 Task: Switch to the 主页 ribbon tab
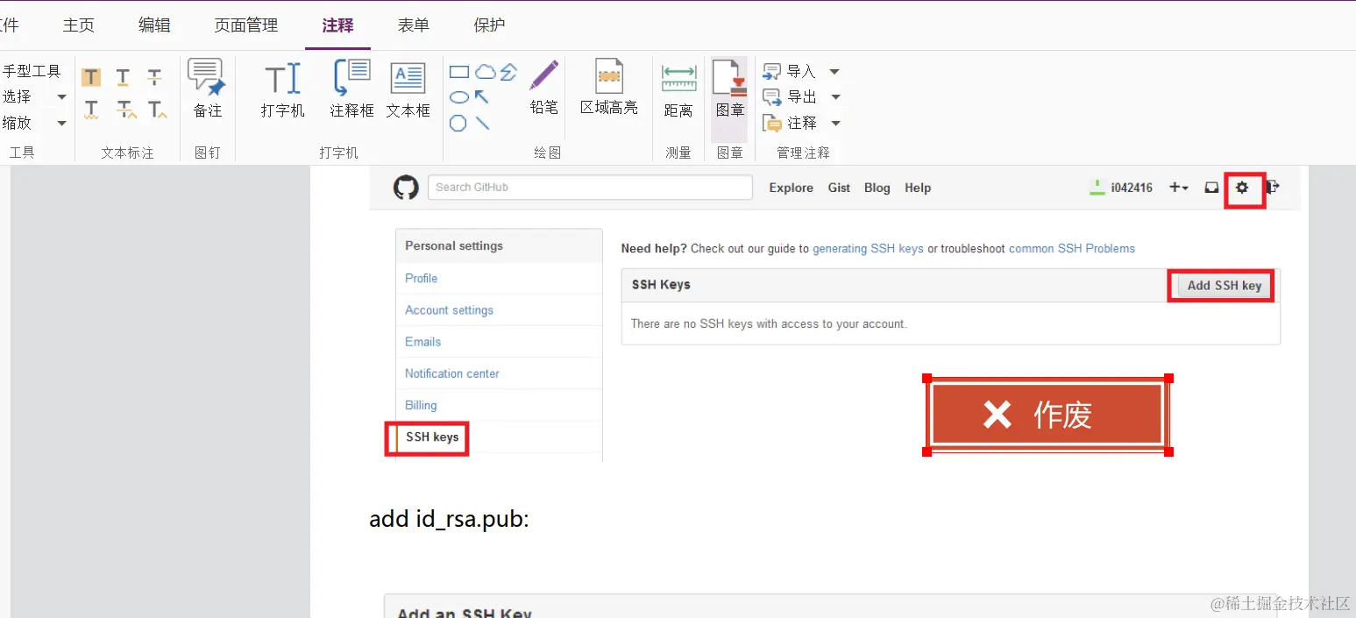(x=78, y=25)
